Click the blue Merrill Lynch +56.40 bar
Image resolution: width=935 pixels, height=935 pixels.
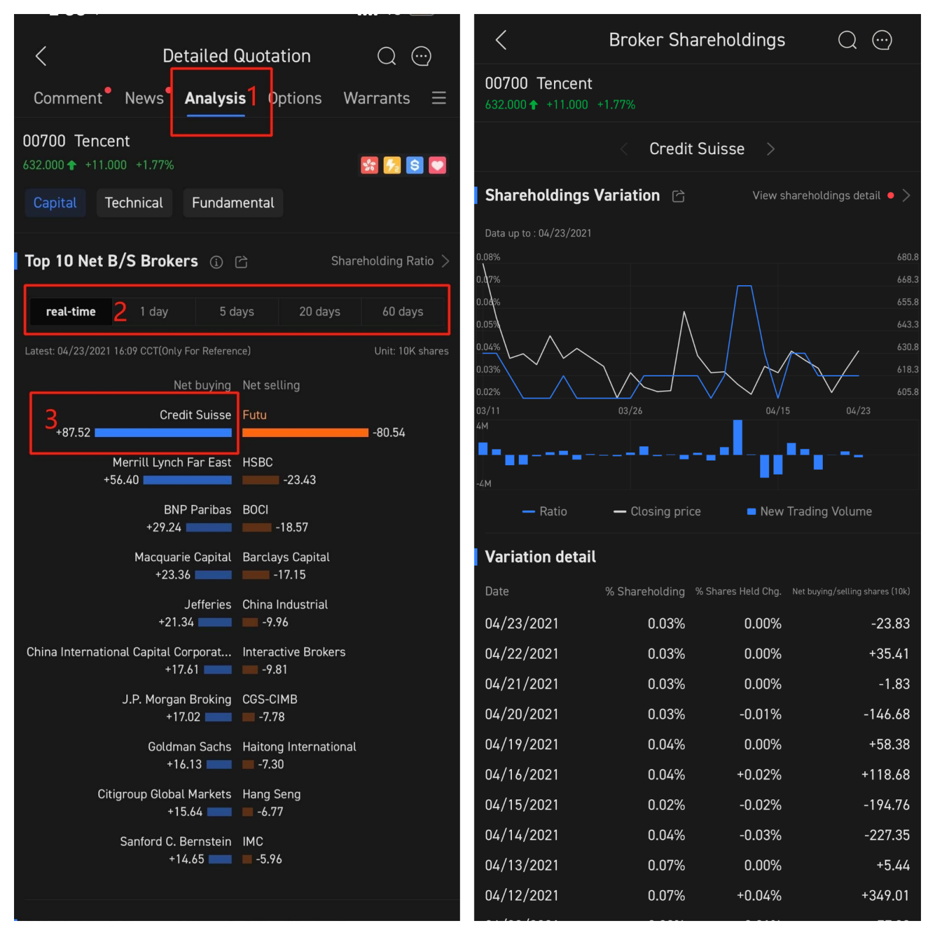(188, 480)
